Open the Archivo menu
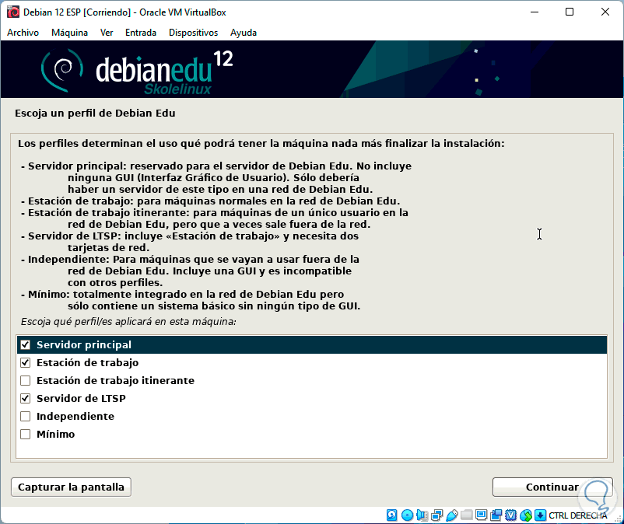The image size is (624, 524). click(x=23, y=33)
